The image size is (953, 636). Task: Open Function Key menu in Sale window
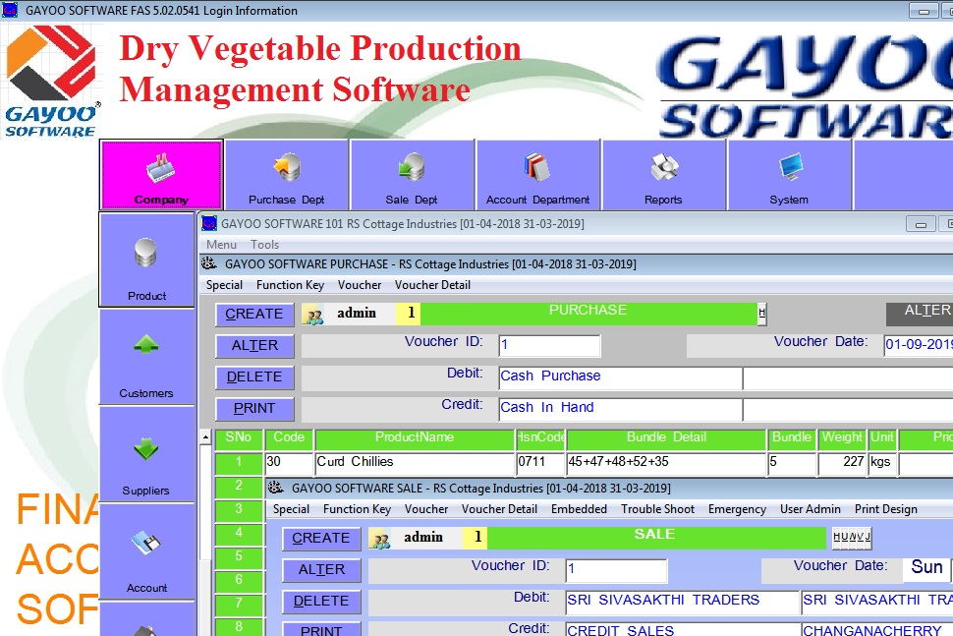(357, 509)
